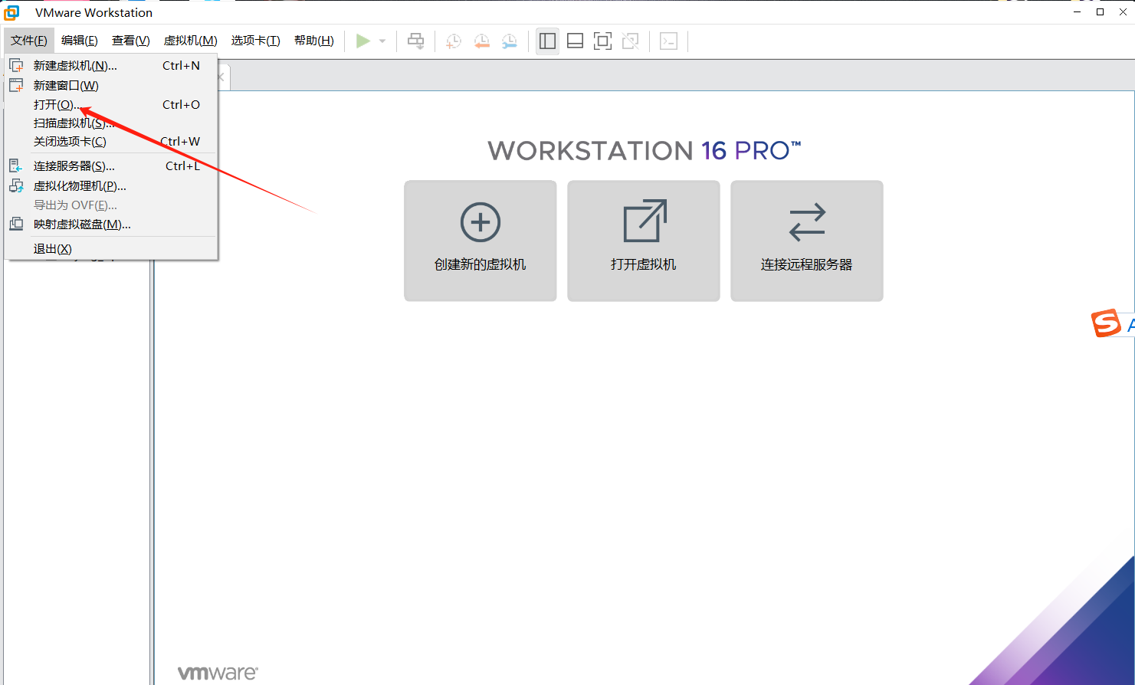Choose 映射虚拟磁盘(M)... from the menu
Screen dimensions: 1135x685
pos(82,225)
